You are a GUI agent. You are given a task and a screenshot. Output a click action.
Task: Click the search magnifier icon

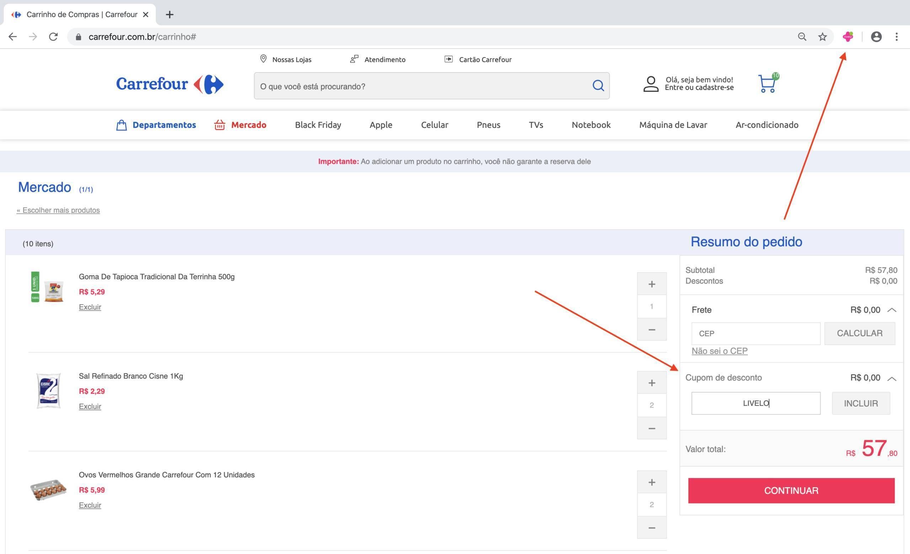click(598, 86)
